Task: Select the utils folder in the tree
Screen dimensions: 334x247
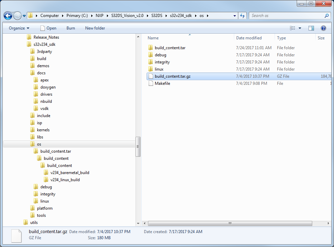Action: 34,223
